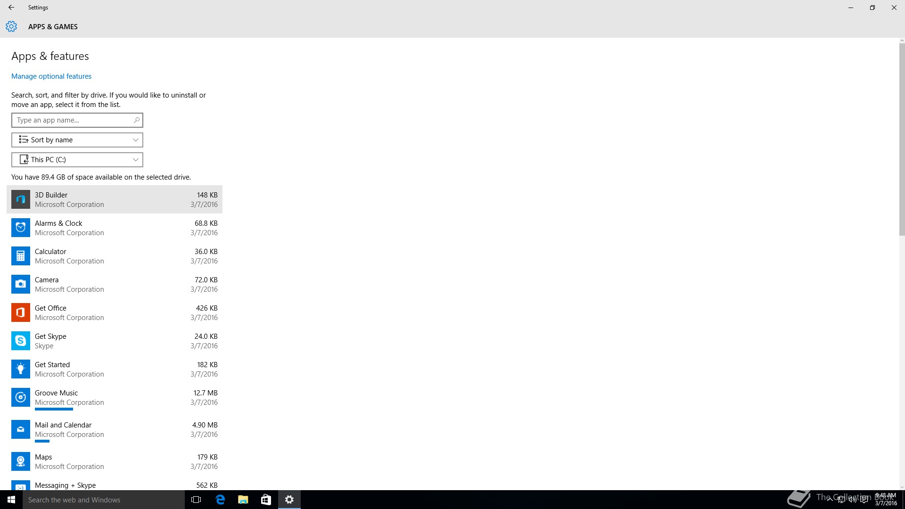
Task: Click the 426 KB size value
Action: pyautogui.click(x=207, y=308)
